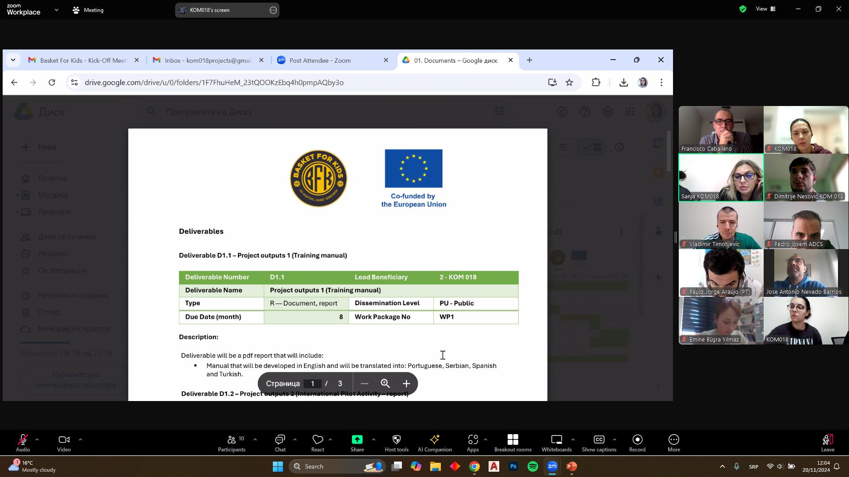Open the Zoom Apps panel
This screenshot has width=849, height=477.
click(473, 443)
